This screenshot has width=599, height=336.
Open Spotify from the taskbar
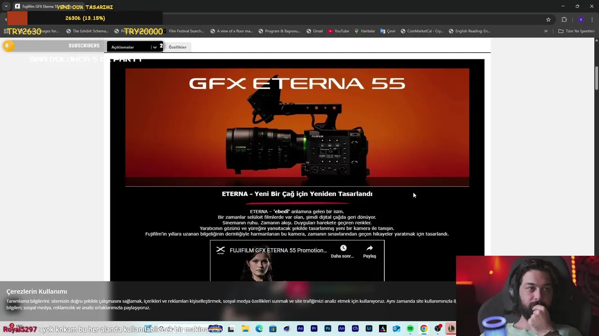pos(410,329)
